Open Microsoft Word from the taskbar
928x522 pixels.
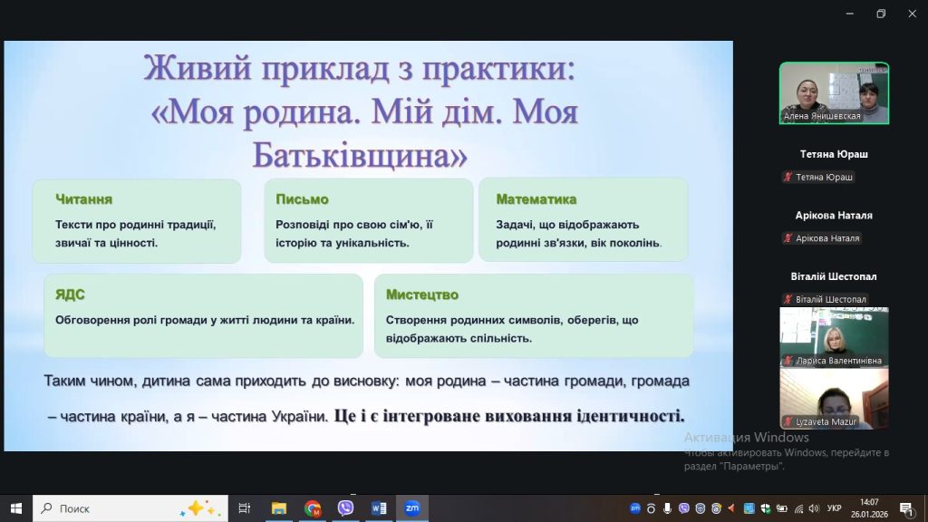379,508
